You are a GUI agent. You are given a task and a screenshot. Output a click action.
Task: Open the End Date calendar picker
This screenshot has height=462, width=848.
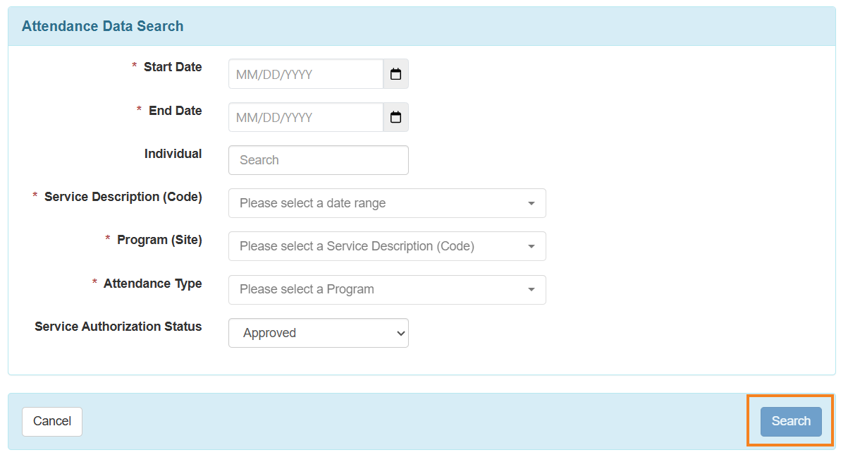pyautogui.click(x=395, y=117)
